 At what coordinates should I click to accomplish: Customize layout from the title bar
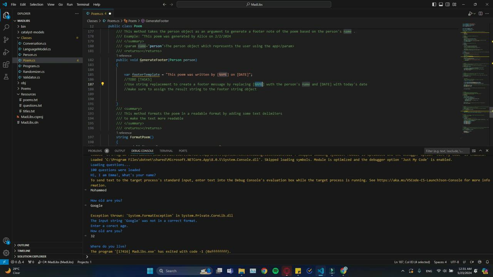click(454, 5)
